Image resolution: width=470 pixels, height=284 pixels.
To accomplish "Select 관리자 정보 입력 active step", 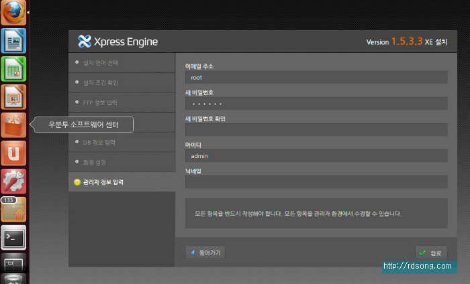I will pyautogui.click(x=122, y=182).
